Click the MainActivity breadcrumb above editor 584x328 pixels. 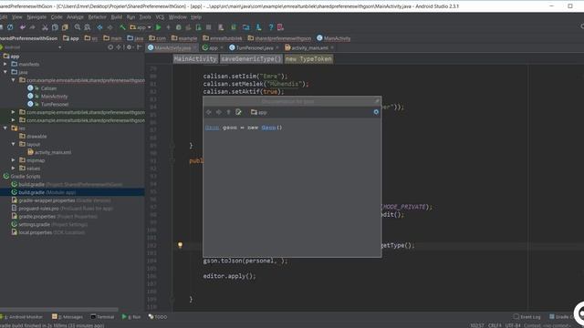coord(195,58)
